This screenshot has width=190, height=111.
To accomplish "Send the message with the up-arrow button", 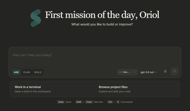I will coord(175,71).
